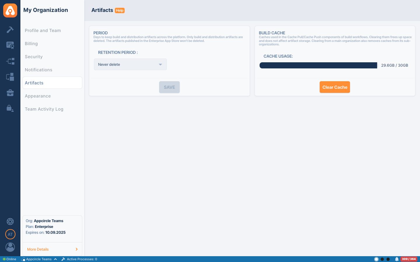Expand the Retention Period dropdown
The image size is (420, 262).
click(x=130, y=64)
